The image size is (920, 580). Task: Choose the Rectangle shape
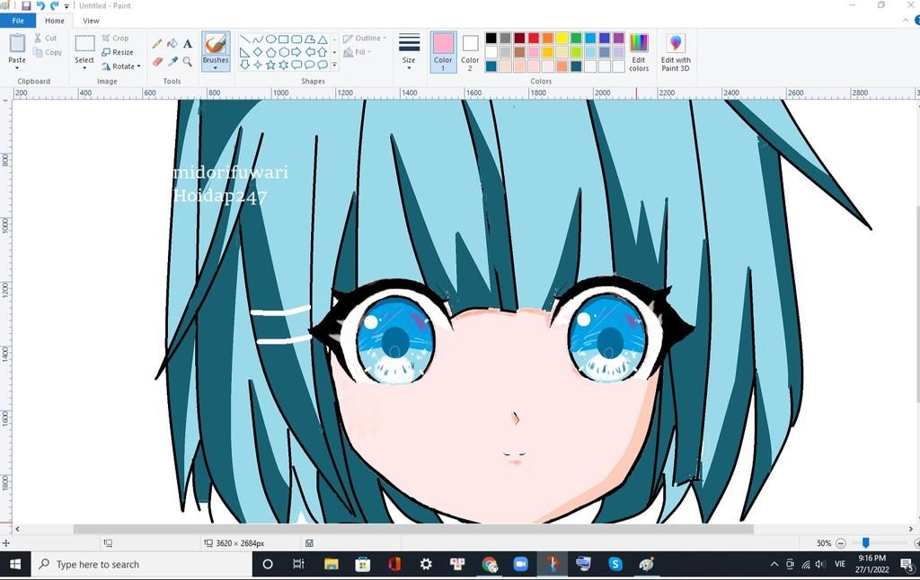[283, 40]
